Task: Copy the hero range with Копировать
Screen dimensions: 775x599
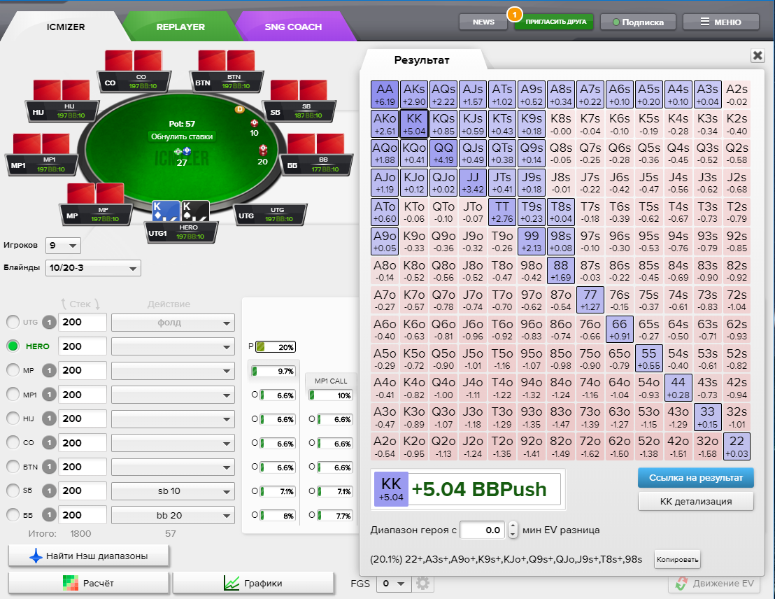Action: click(677, 559)
